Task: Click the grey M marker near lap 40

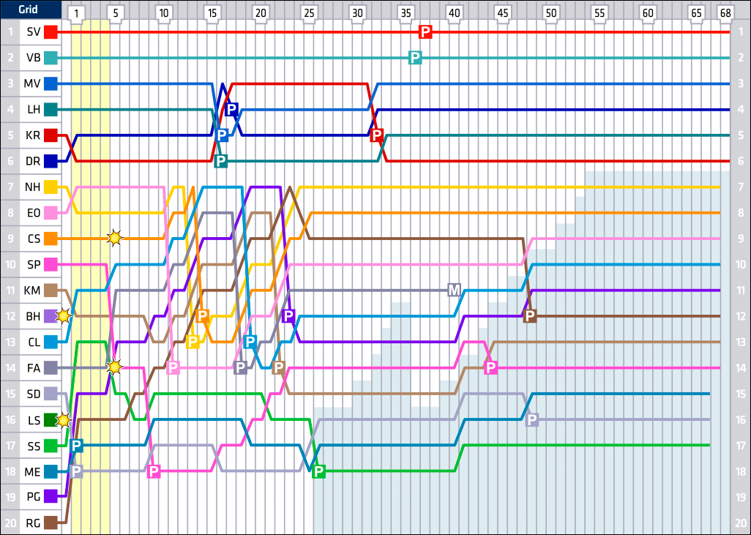Action: (x=454, y=290)
